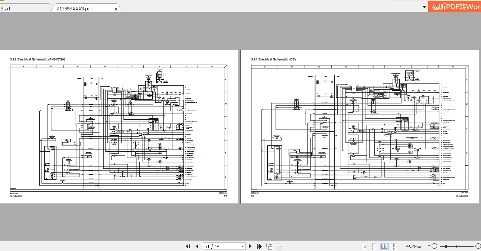
Task: Close the 213558AAA3.pdf tab
Action: 116,8
